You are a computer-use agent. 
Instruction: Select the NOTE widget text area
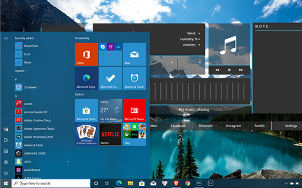pyautogui.click(x=277, y=72)
